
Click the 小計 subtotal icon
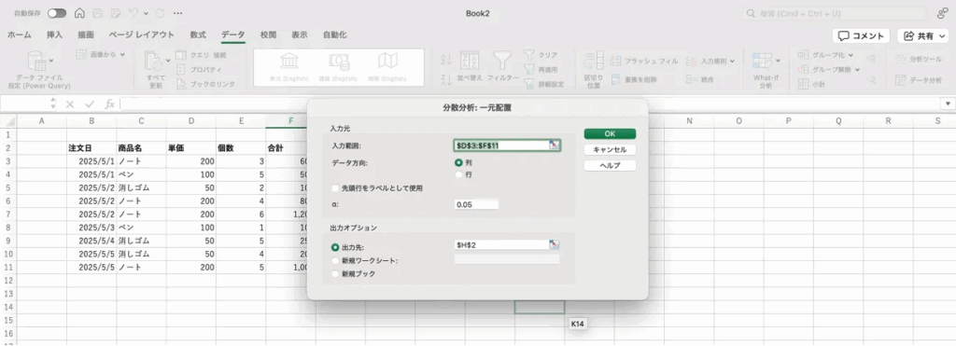[803, 84]
